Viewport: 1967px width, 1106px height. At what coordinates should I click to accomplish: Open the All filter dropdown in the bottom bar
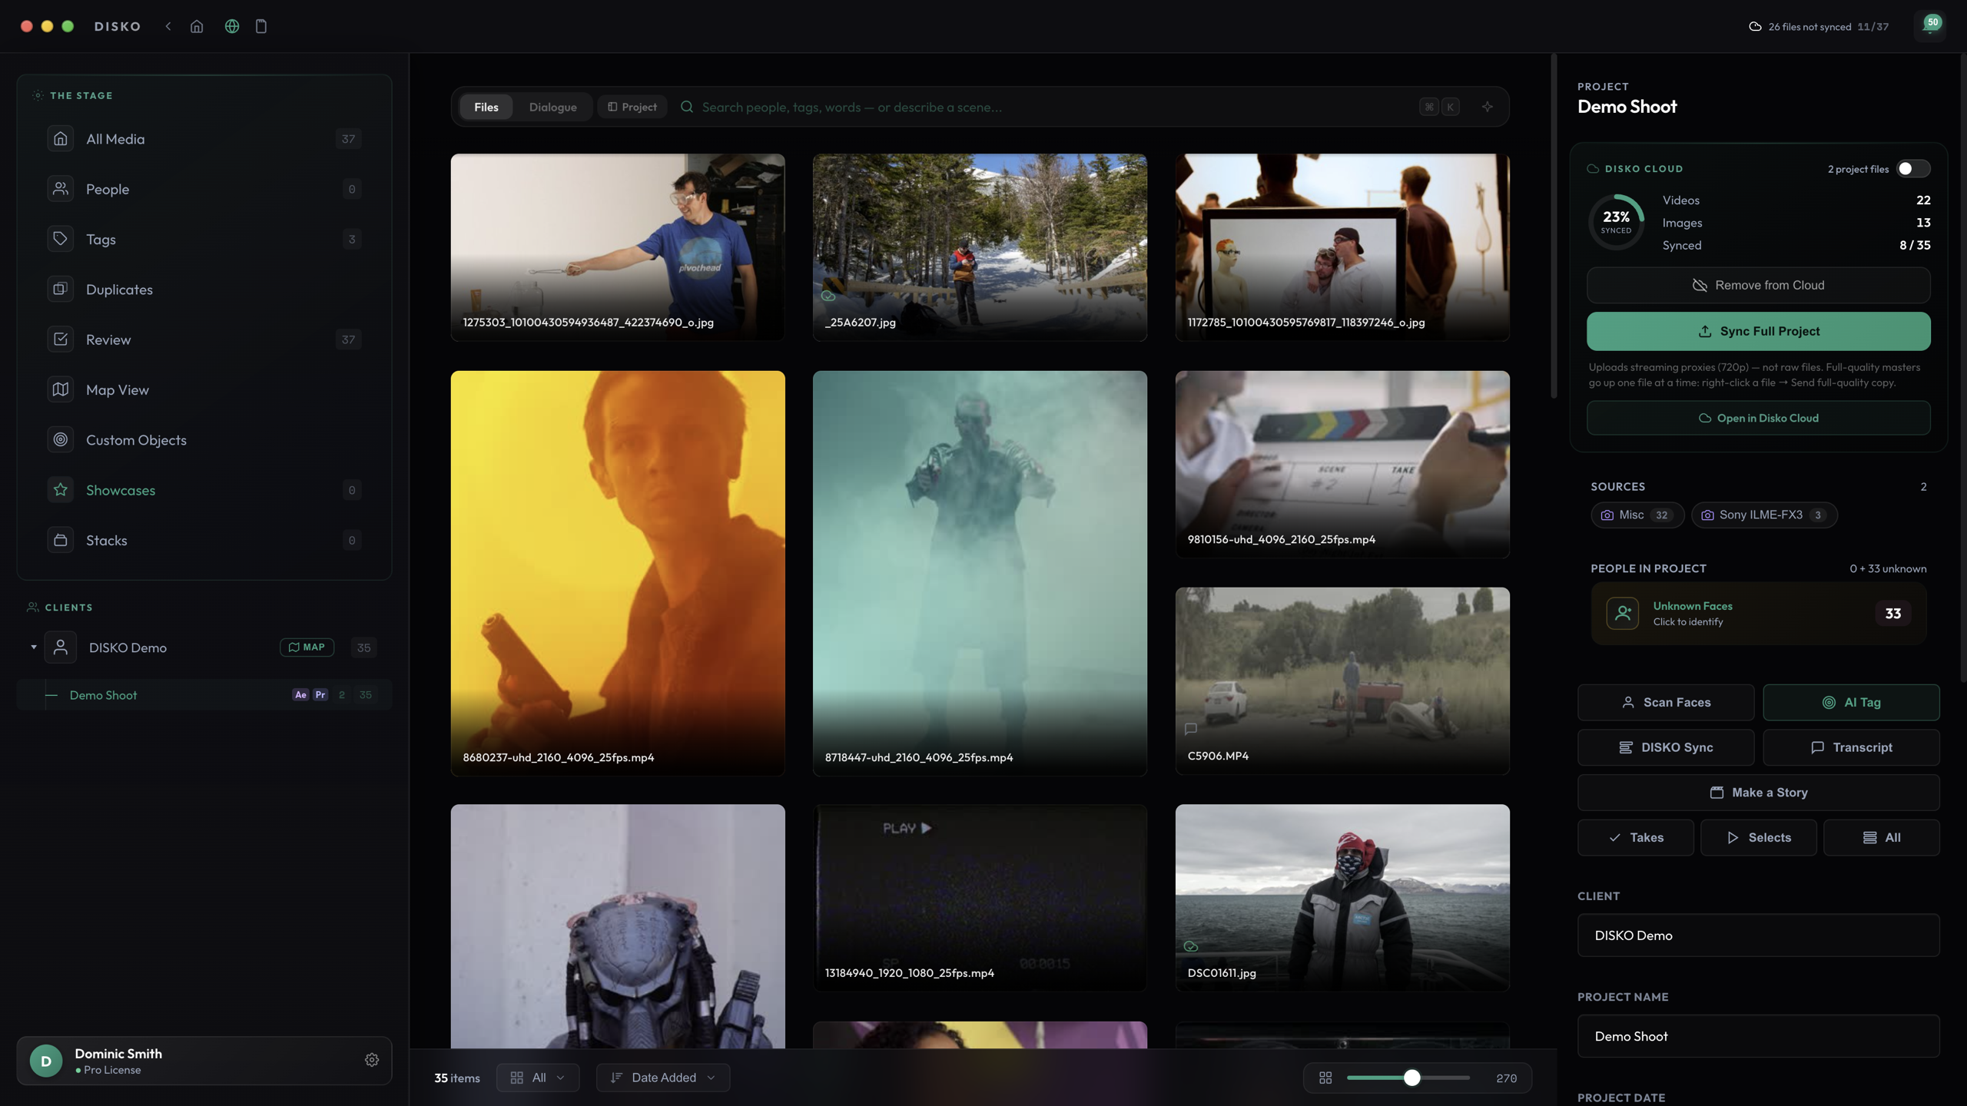(x=538, y=1078)
